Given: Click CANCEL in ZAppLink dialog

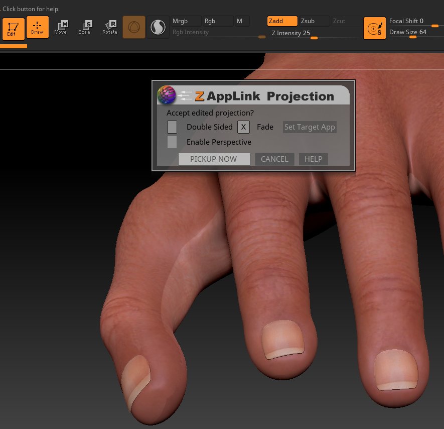Looking at the screenshot, I should coord(274,159).
